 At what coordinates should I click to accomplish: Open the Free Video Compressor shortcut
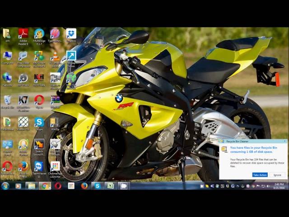[23, 59]
